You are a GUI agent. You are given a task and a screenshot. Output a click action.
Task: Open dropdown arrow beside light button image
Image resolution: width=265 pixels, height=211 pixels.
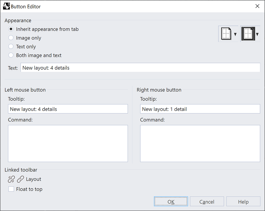tap(235, 34)
